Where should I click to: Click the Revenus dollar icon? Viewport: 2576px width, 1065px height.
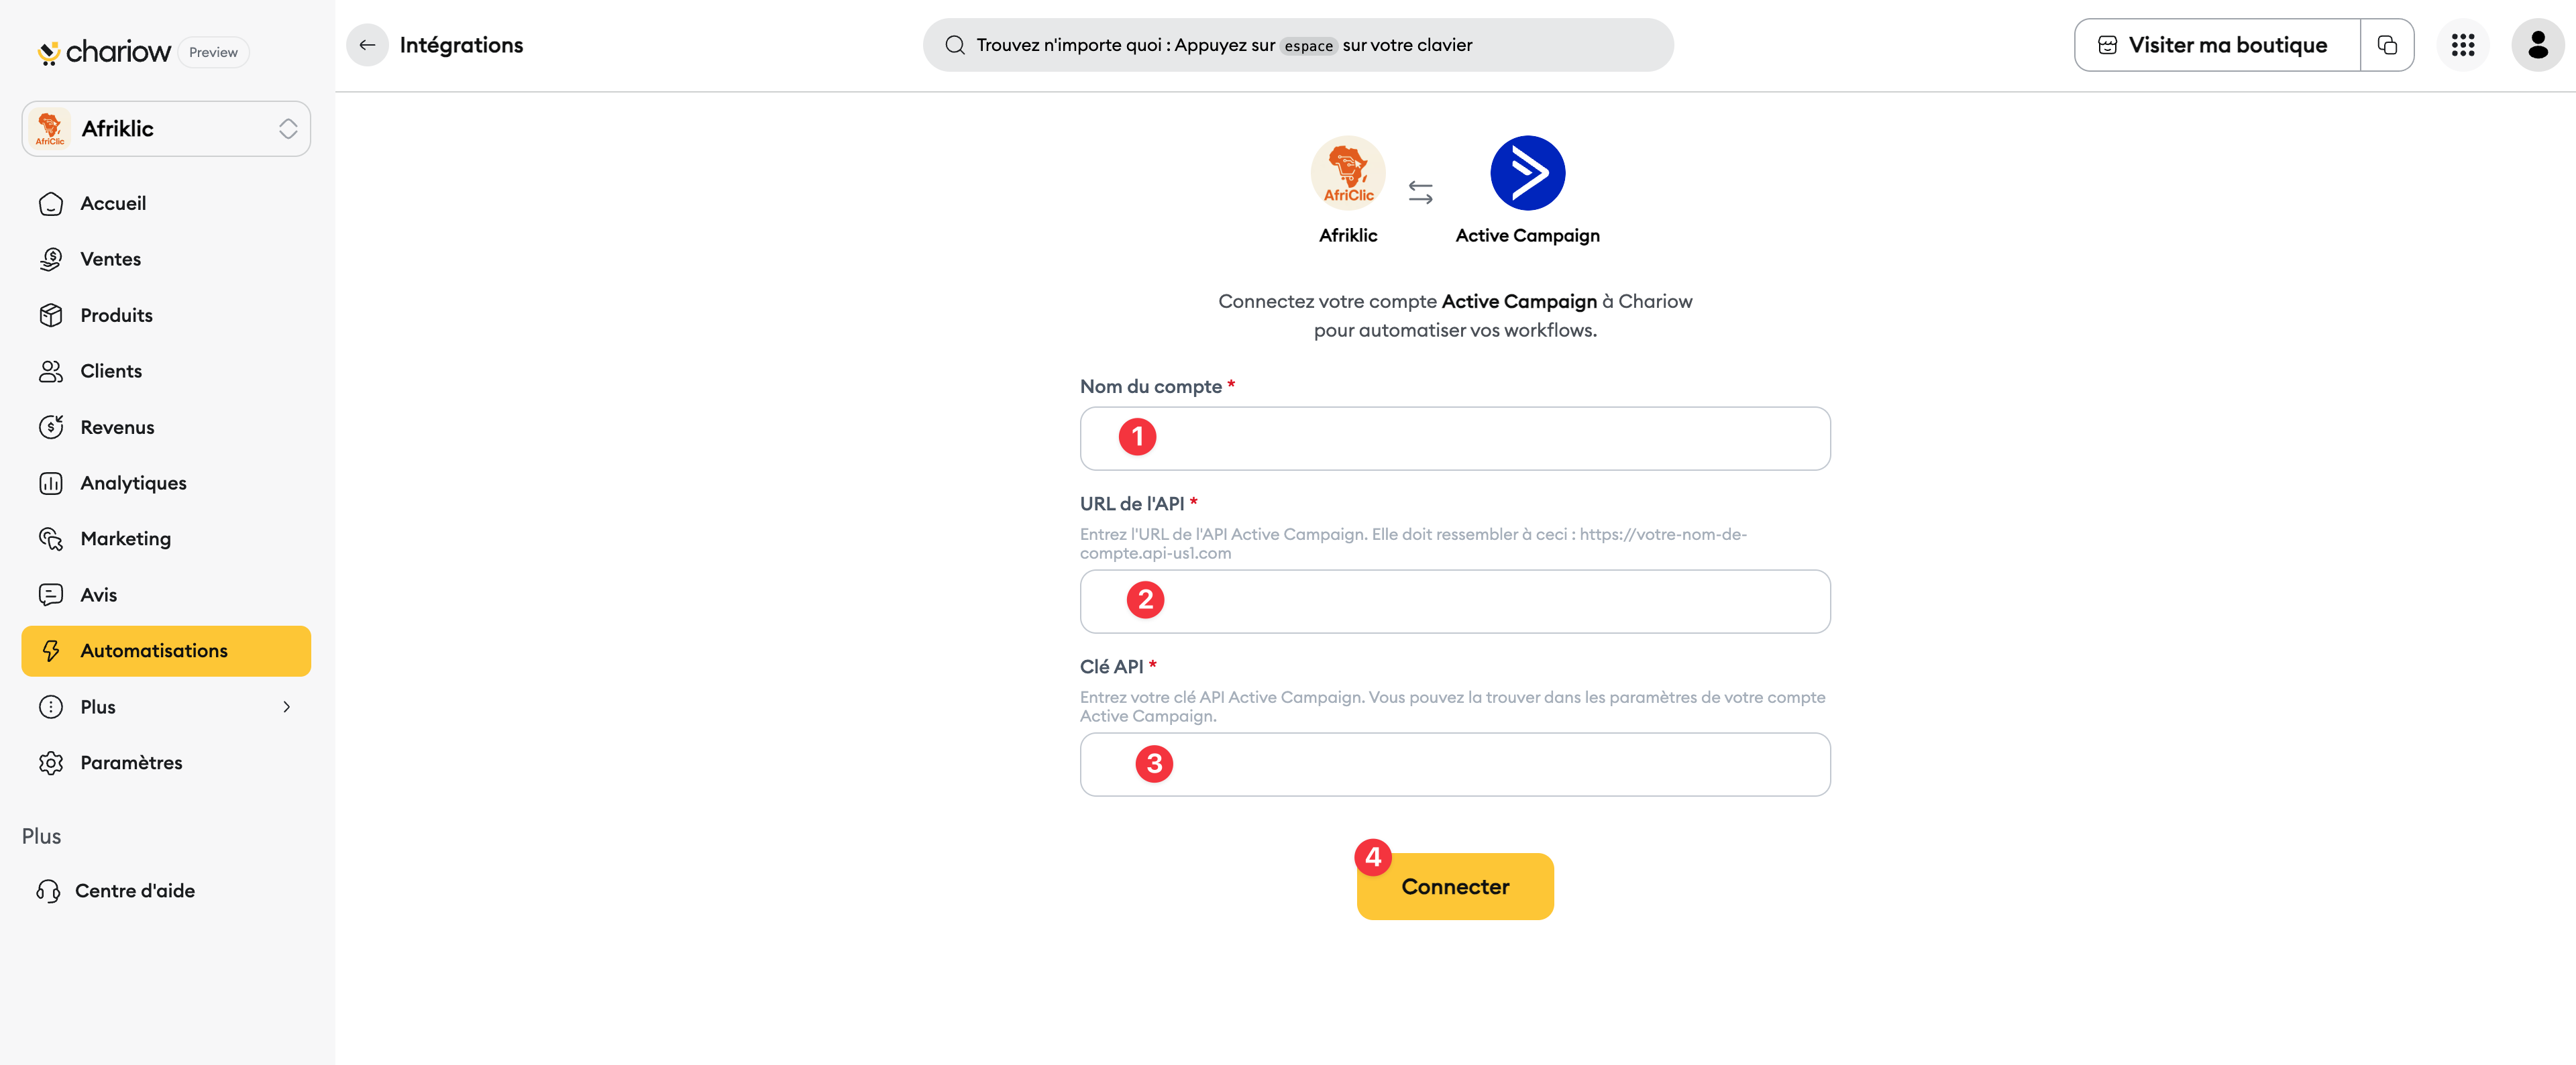51,427
